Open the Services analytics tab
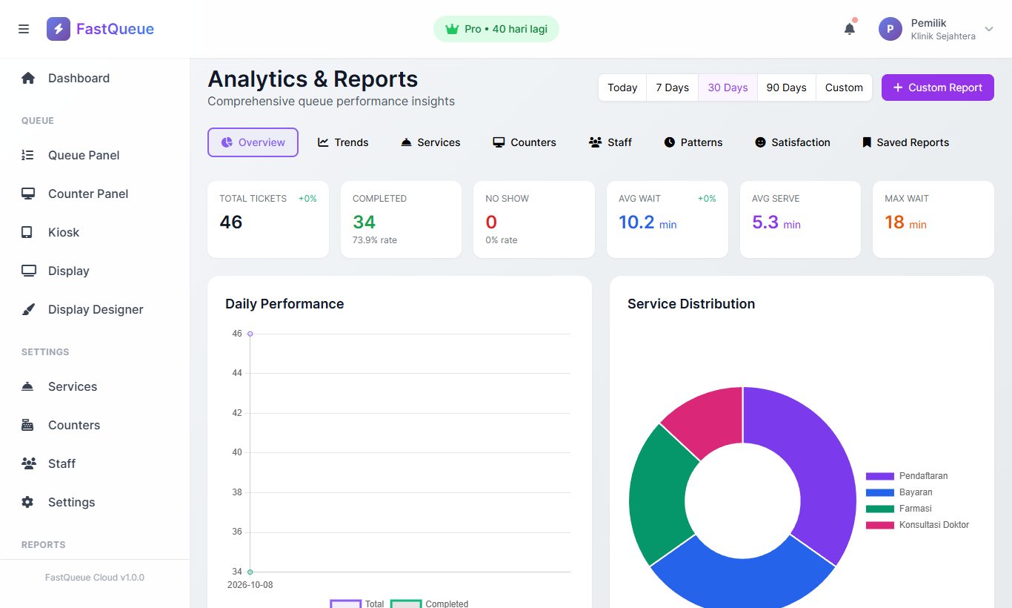 click(430, 142)
